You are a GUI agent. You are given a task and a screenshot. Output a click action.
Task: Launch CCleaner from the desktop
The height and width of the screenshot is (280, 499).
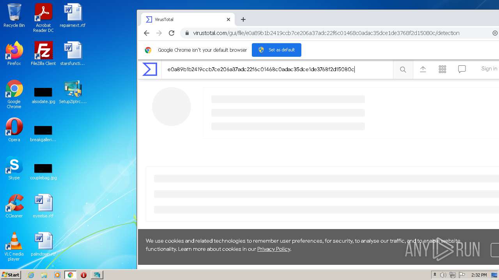[x=14, y=206]
